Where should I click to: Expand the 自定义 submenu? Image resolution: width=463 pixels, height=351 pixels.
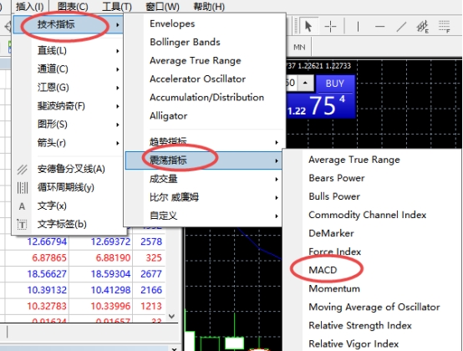click(203, 216)
